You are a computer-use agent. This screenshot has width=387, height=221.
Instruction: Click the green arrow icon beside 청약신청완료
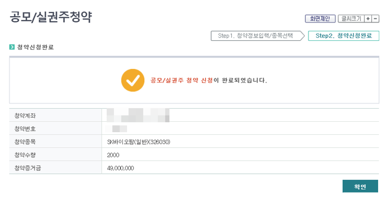(x=12, y=47)
